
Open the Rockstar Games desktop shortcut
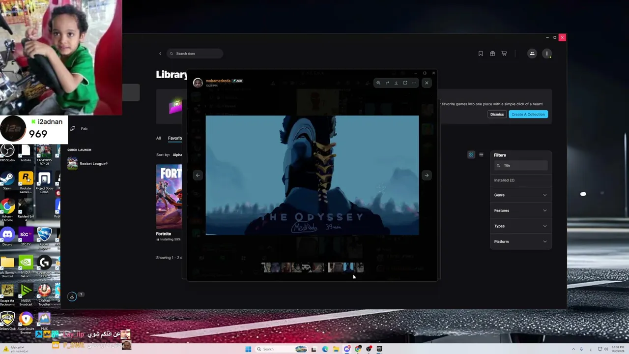(x=26, y=182)
